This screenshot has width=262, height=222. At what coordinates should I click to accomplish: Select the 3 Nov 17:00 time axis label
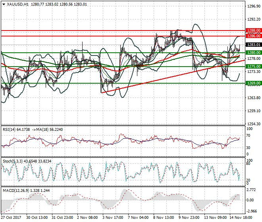(x=113, y=218)
